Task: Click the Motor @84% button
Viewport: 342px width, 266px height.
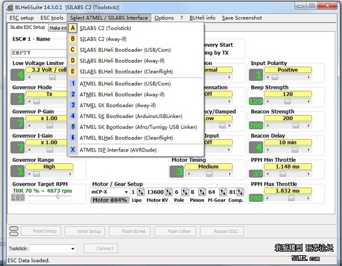Action: pos(109,200)
